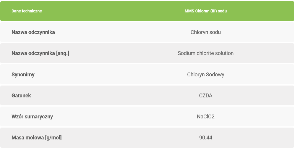295x148 pixels.
Task: Click the 'Chloryn Sodowy' synonym value
Action: 205,75
